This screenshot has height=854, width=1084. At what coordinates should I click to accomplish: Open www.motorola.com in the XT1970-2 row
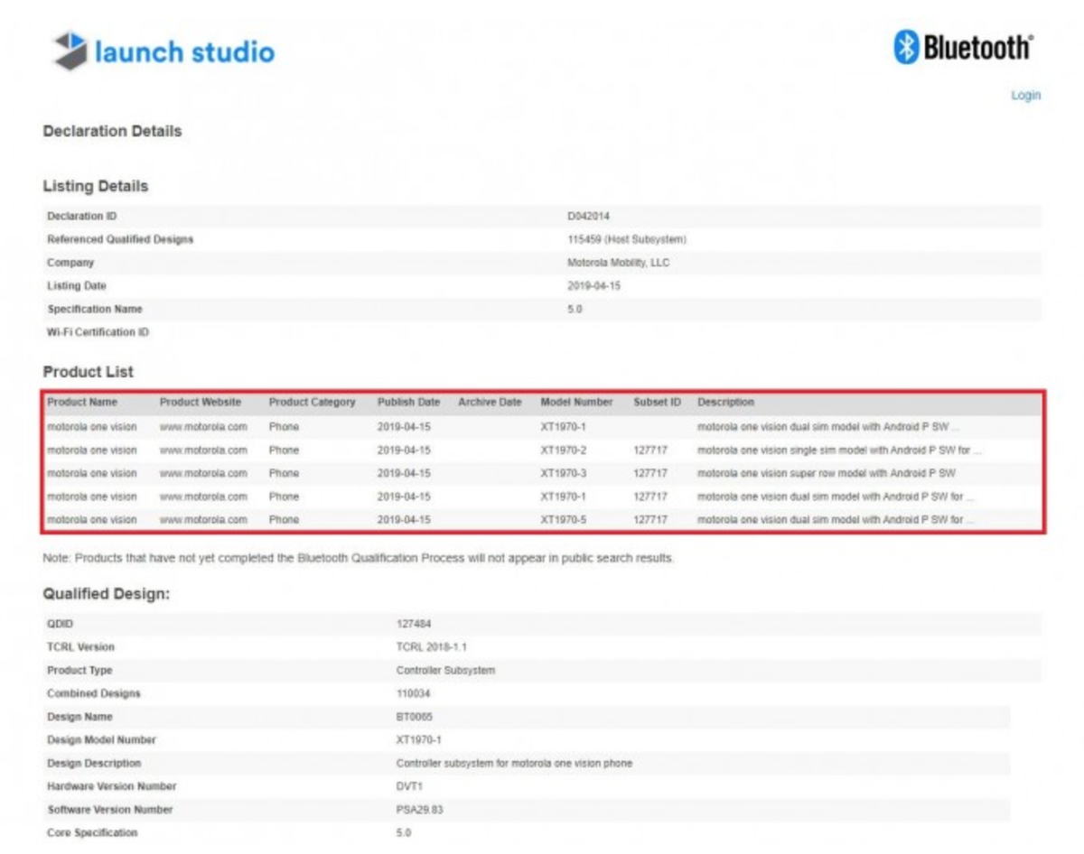point(203,450)
